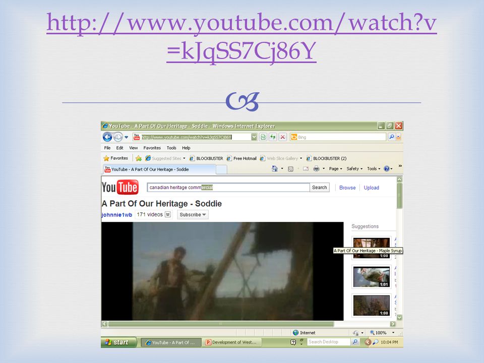This screenshot has width=484, height=363.
Task: Open the BLOCKBUSTER (2) favorite link
Action: (x=326, y=158)
